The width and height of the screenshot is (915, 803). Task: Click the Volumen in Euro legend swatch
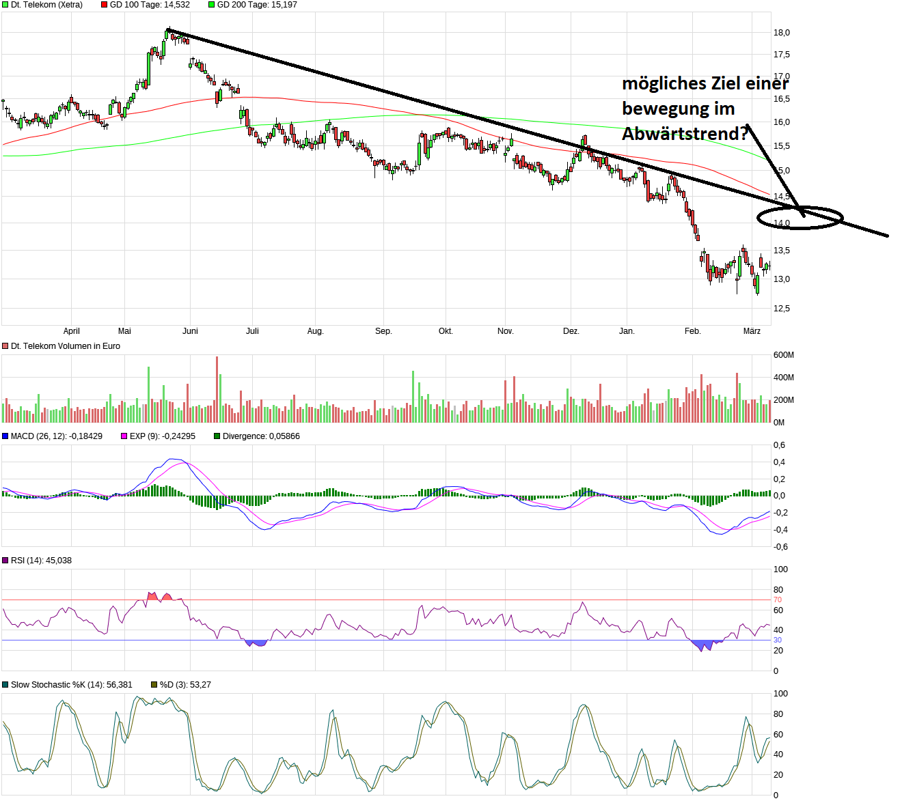tap(5, 346)
